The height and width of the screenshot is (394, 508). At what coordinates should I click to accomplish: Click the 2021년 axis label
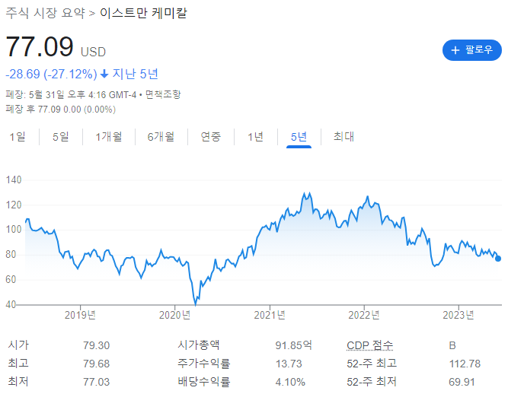point(270,315)
